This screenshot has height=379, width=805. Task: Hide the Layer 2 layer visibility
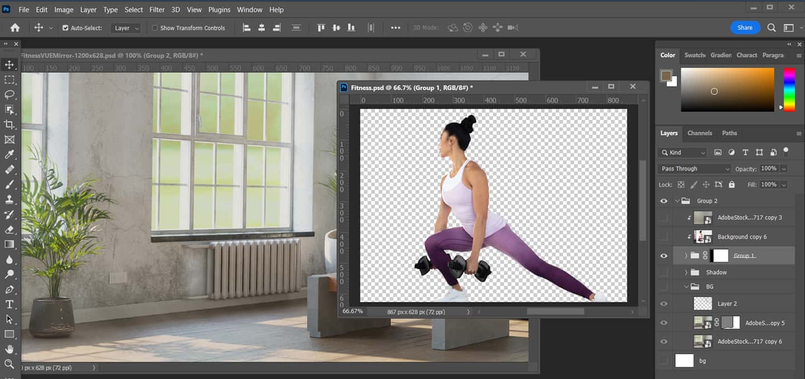coord(664,304)
